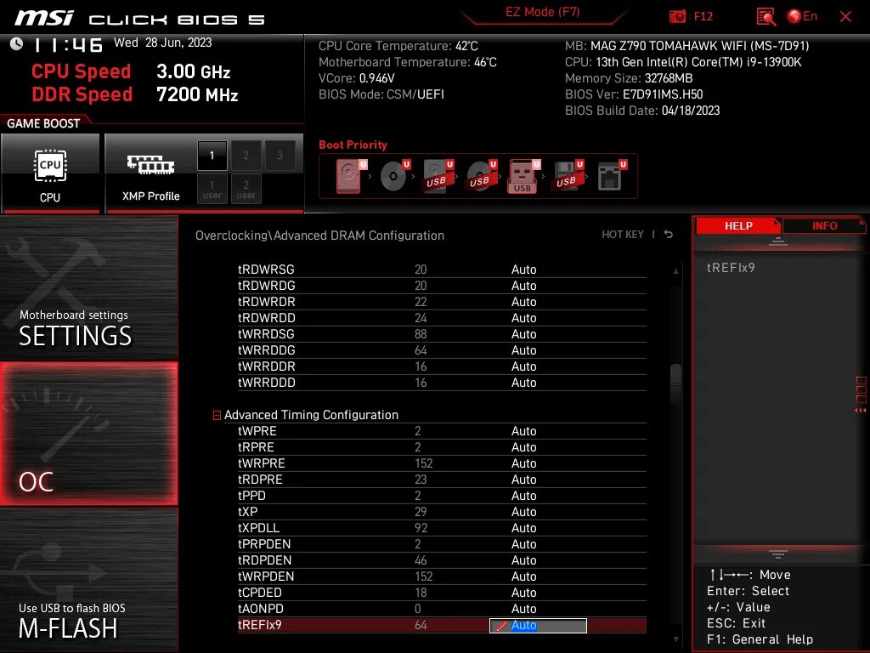The height and width of the screenshot is (653, 870).
Task: Open the tWPRE Auto setting
Action: pyautogui.click(x=523, y=431)
